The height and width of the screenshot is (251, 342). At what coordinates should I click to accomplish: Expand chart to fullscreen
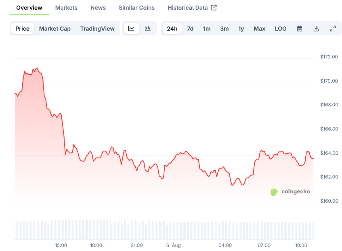333,29
